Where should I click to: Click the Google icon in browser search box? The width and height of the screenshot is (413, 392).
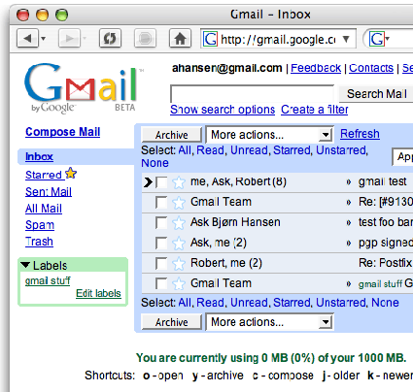point(377,39)
